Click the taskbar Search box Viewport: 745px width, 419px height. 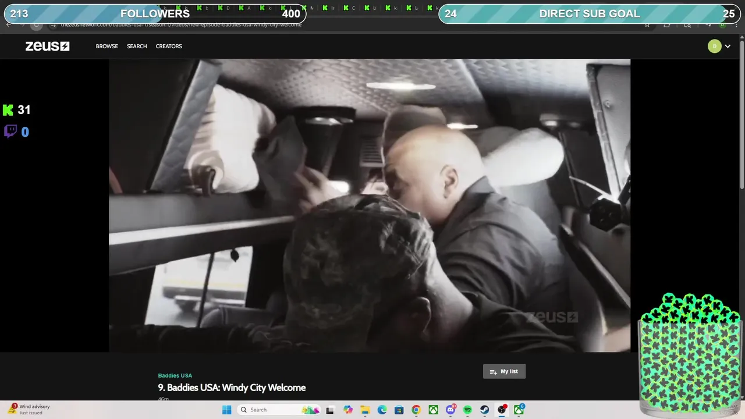pos(279,410)
